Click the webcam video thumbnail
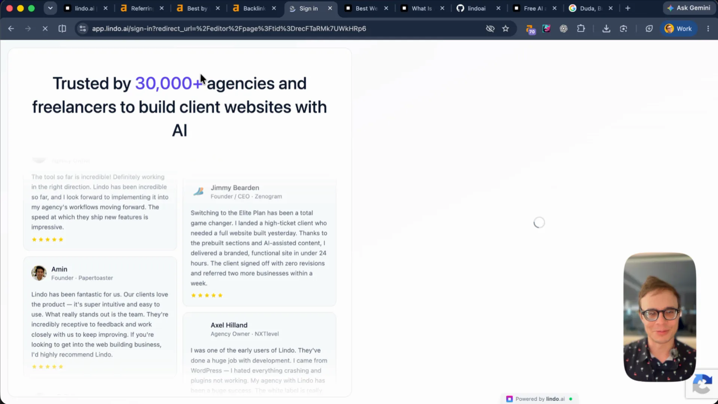Viewport: 718px width, 404px height. pos(660,317)
